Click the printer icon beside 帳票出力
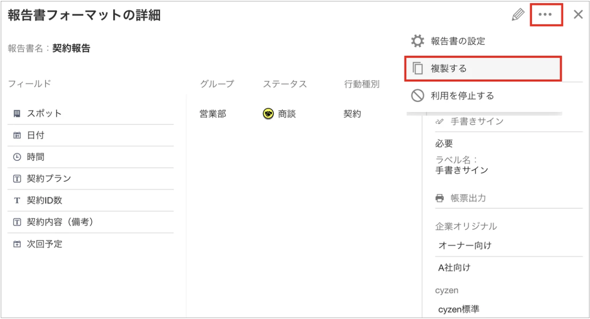The height and width of the screenshot is (319, 590). [440, 198]
